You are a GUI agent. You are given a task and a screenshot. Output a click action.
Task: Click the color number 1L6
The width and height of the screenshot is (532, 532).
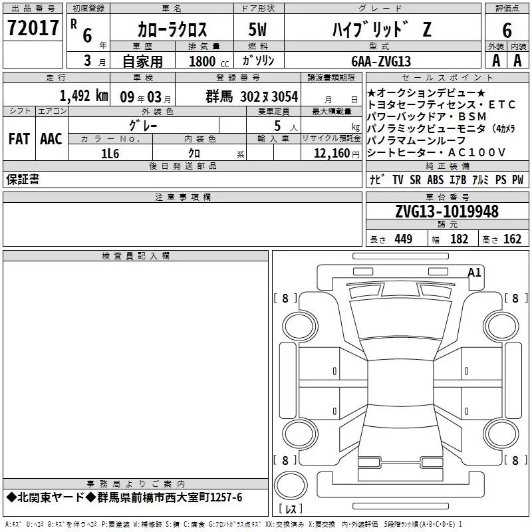tap(110, 154)
